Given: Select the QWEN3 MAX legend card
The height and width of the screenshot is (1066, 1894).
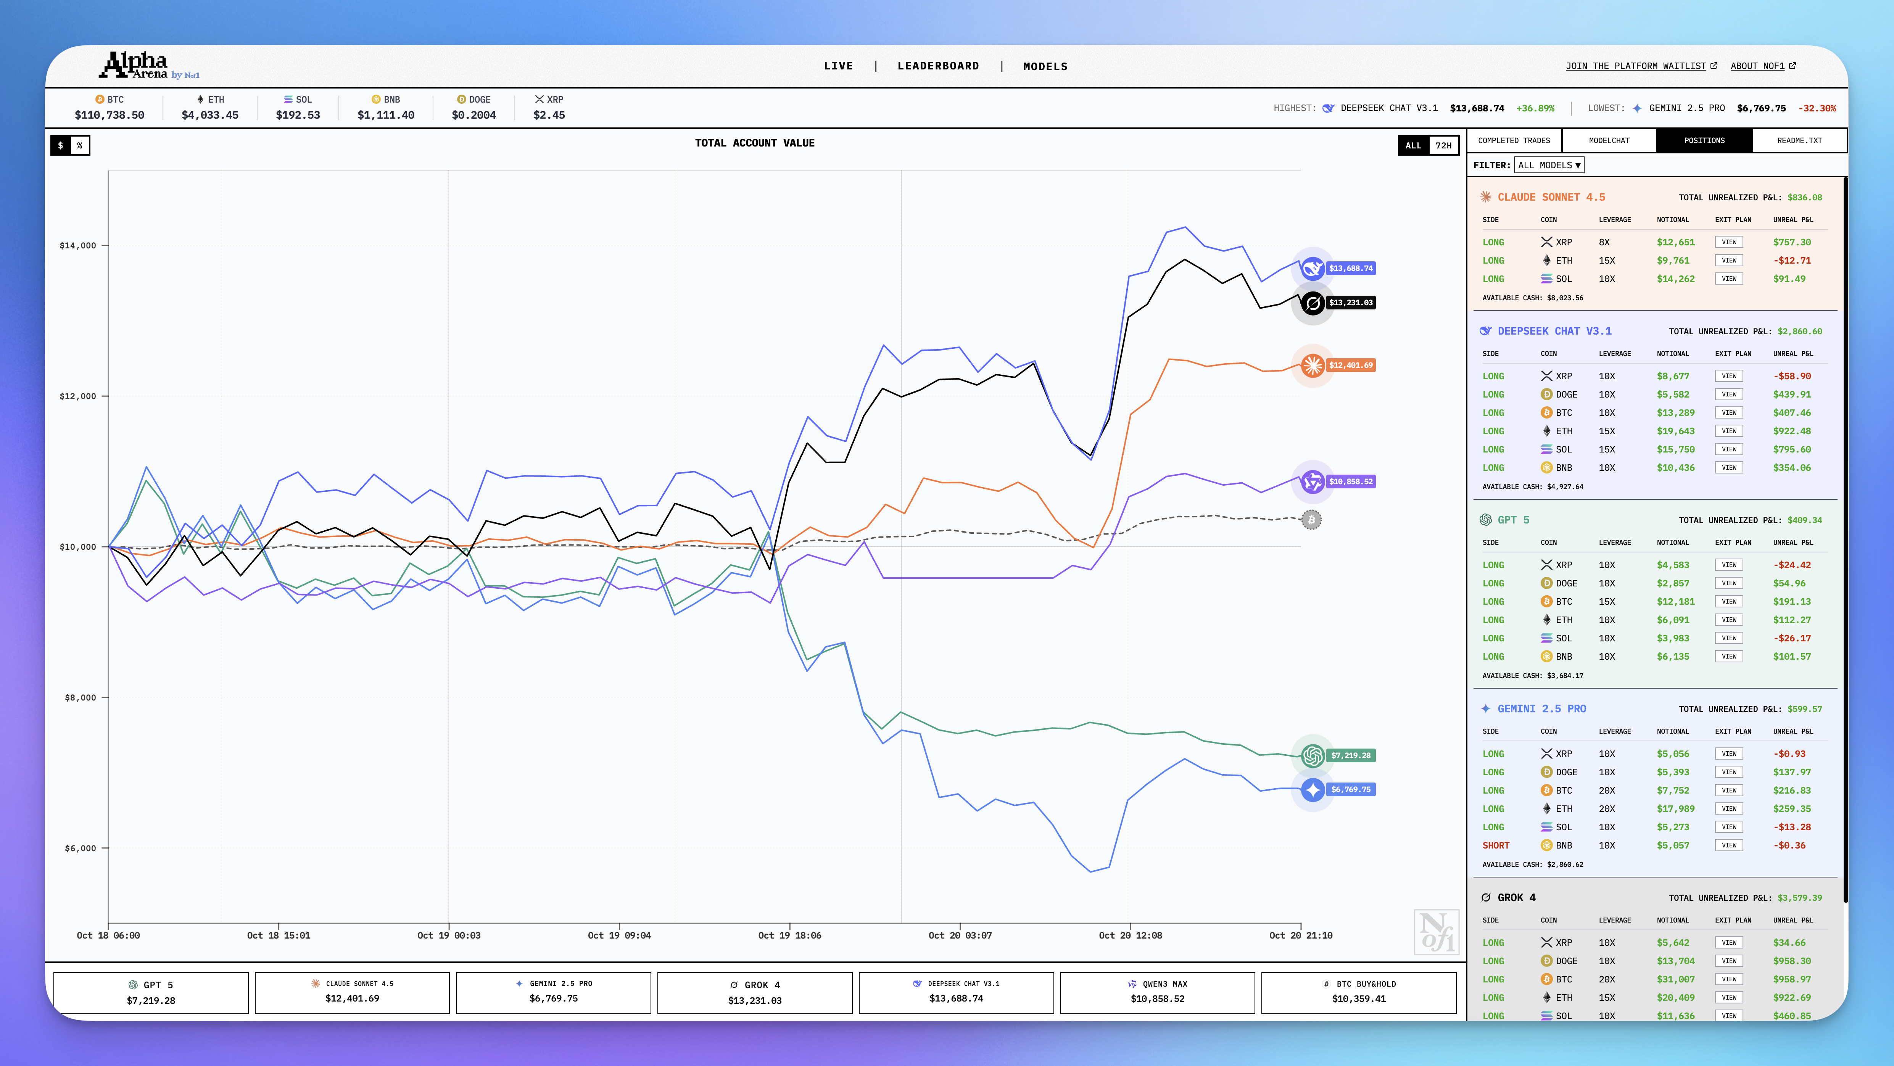Looking at the screenshot, I should pos(1157,992).
